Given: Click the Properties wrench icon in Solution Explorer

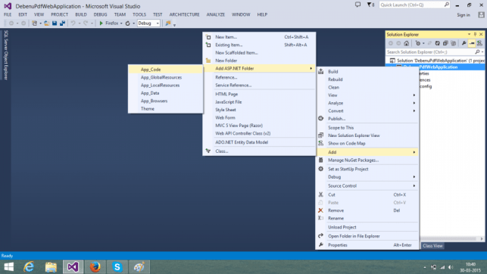Looking at the screenshot, I should click(x=464, y=43).
